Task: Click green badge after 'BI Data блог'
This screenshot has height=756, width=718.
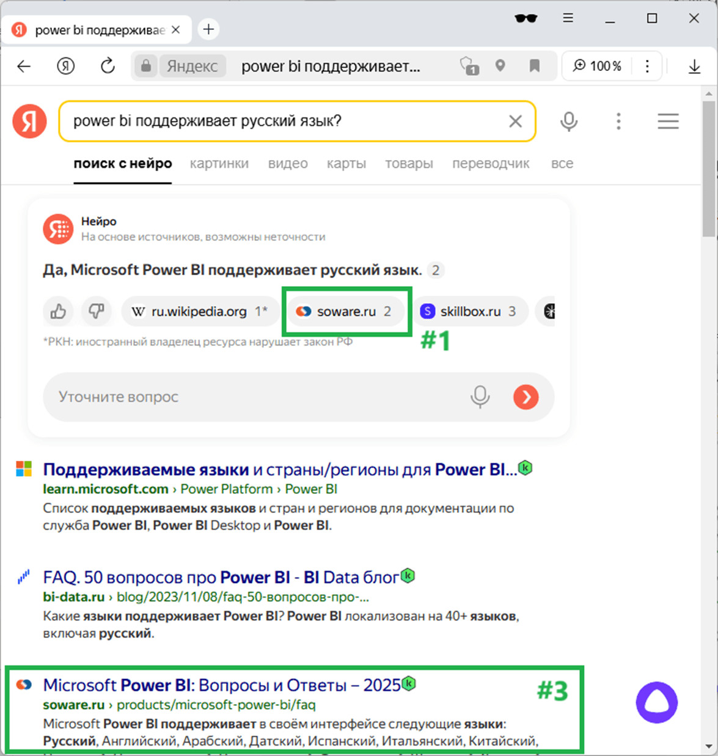Action: (x=408, y=576)
